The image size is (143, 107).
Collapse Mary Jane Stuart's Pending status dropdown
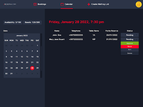coord(130,39)
